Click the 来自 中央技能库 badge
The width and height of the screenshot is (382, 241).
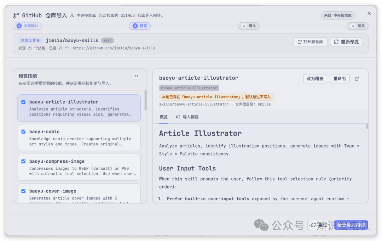coord(338,15)
